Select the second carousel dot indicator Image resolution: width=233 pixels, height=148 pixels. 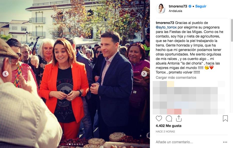pyautogui.click(x=70, y=144)
